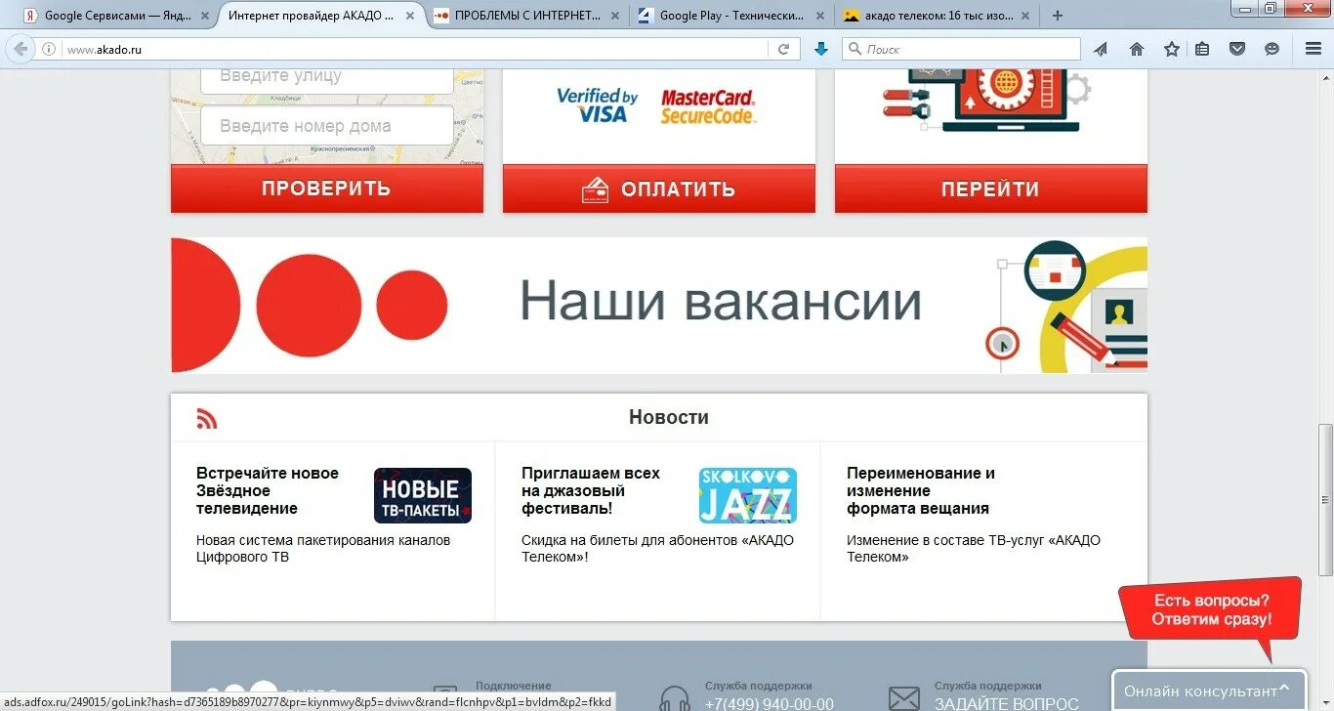Open the Наши вакансии banner
The width and height of the screenshot is (1334, 711).
point(659,305)
